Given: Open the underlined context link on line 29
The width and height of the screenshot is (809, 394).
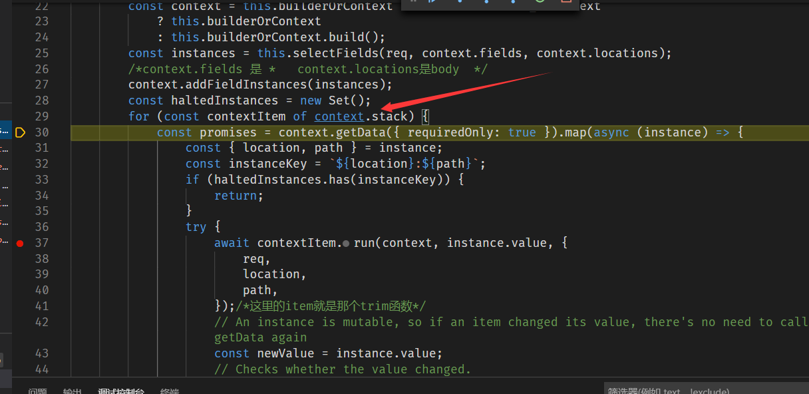Looking at the screenshot, I should click(339, 116).
